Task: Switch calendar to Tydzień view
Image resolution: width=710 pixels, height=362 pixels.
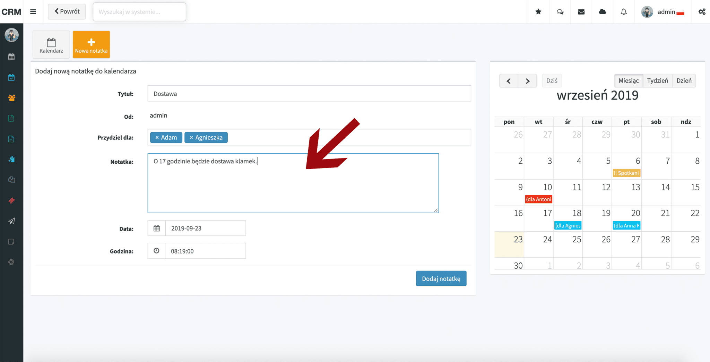Action: [658, 81]
